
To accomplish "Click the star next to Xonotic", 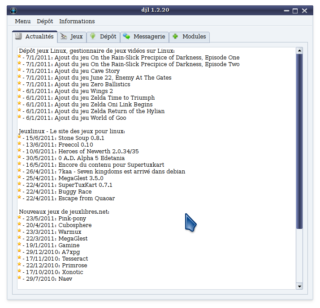I will pos(19,271).
